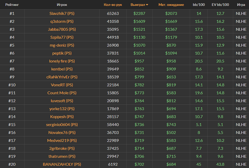Viewport: 249px width, 168px height.
Task: Open mg-deniz (PS) player page
Action: click(x=62, y=45)
